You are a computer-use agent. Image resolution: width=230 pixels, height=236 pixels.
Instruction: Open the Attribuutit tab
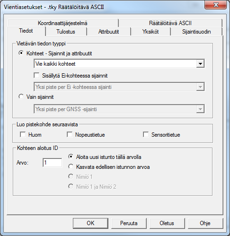coord(108,32)
